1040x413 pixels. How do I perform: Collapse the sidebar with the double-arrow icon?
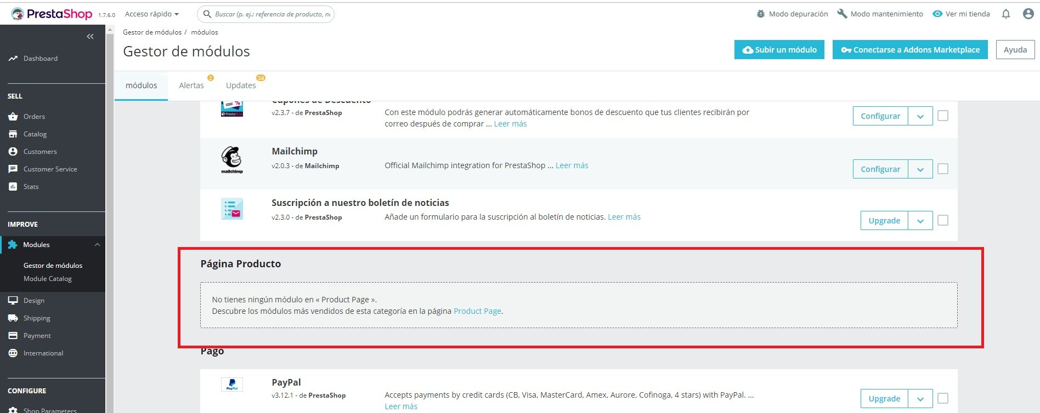point(90,37)
